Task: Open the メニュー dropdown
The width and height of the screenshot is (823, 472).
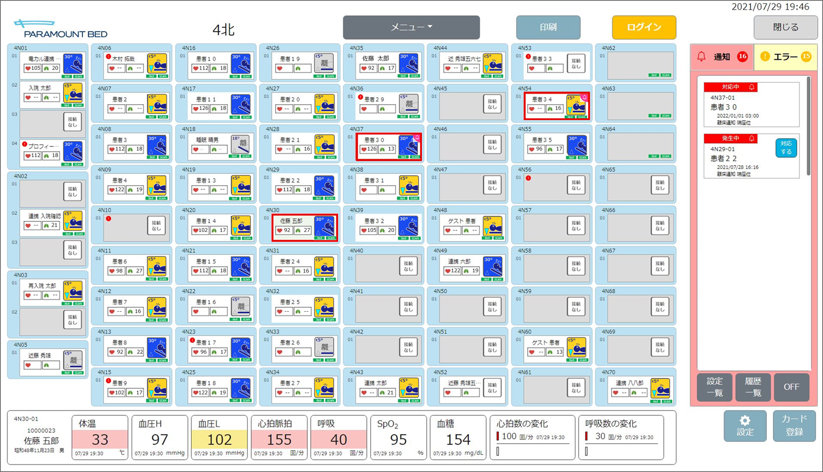Action: 411,27
